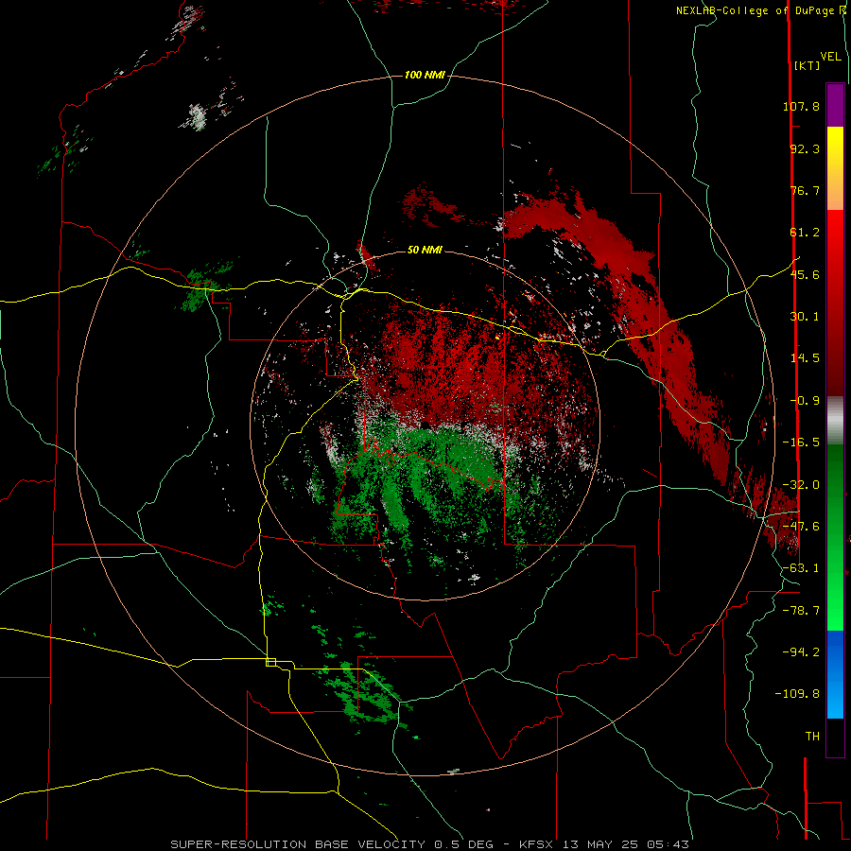Image resolution: width=851 pixels, height=851 pixels.
Task: Click the 30.1 velocity scale value
Action: (805, 317)
